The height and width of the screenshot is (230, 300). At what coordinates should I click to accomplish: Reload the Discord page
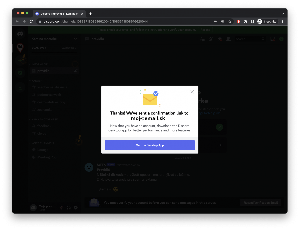click(31, 21)
